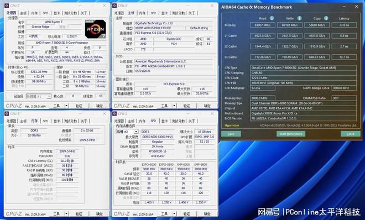Click core speed value 5253.36 MHz

coord(39,72)
